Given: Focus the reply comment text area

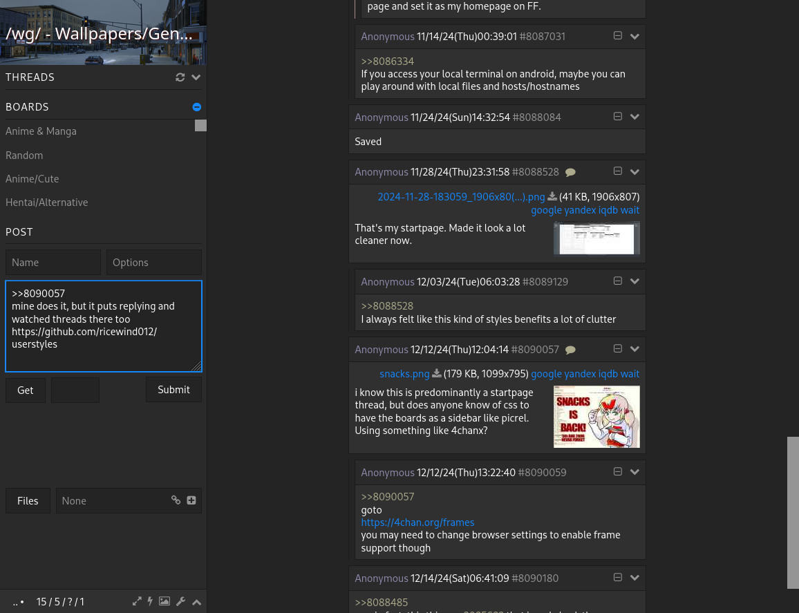Looking at the screenshot, I should tap(104, 326).
